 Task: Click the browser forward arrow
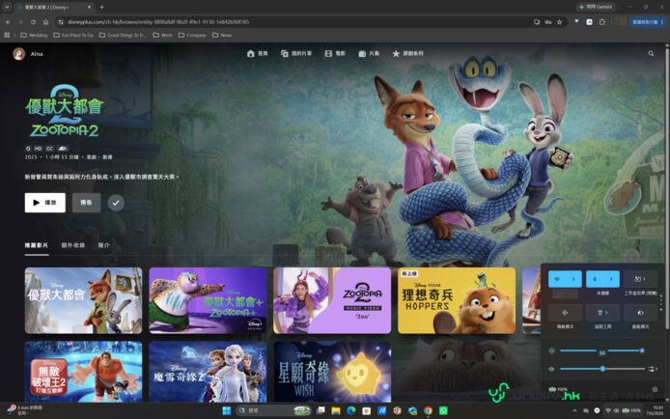20,22
